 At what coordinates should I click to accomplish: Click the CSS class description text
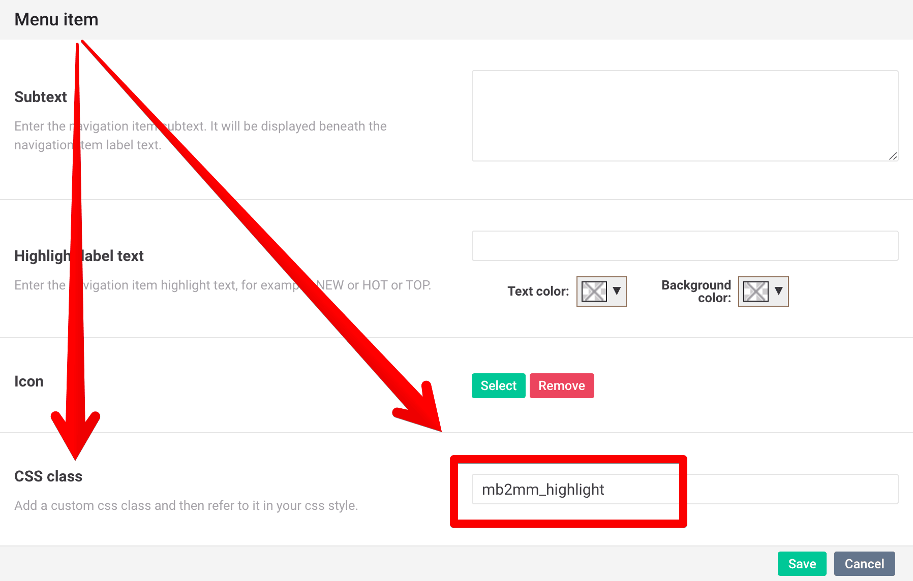(x=186, y=505)
